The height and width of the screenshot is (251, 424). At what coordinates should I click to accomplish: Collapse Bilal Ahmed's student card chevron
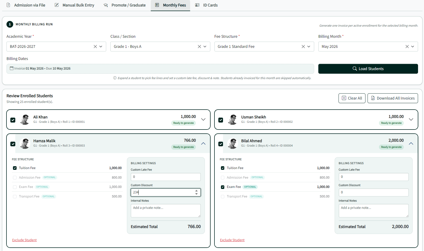(411, 143)
